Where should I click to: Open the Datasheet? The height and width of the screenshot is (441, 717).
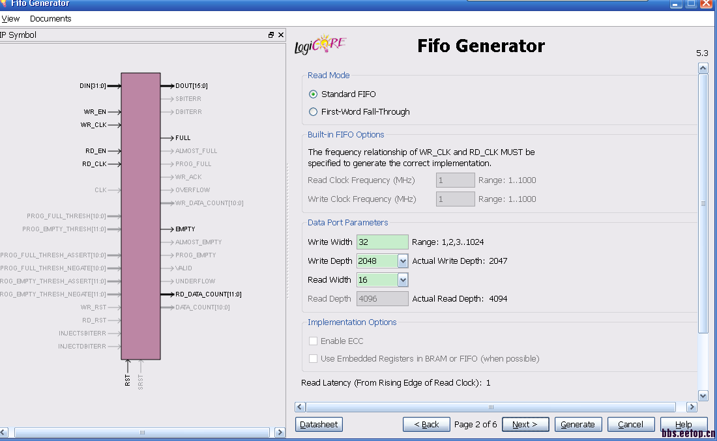(319, 425)
